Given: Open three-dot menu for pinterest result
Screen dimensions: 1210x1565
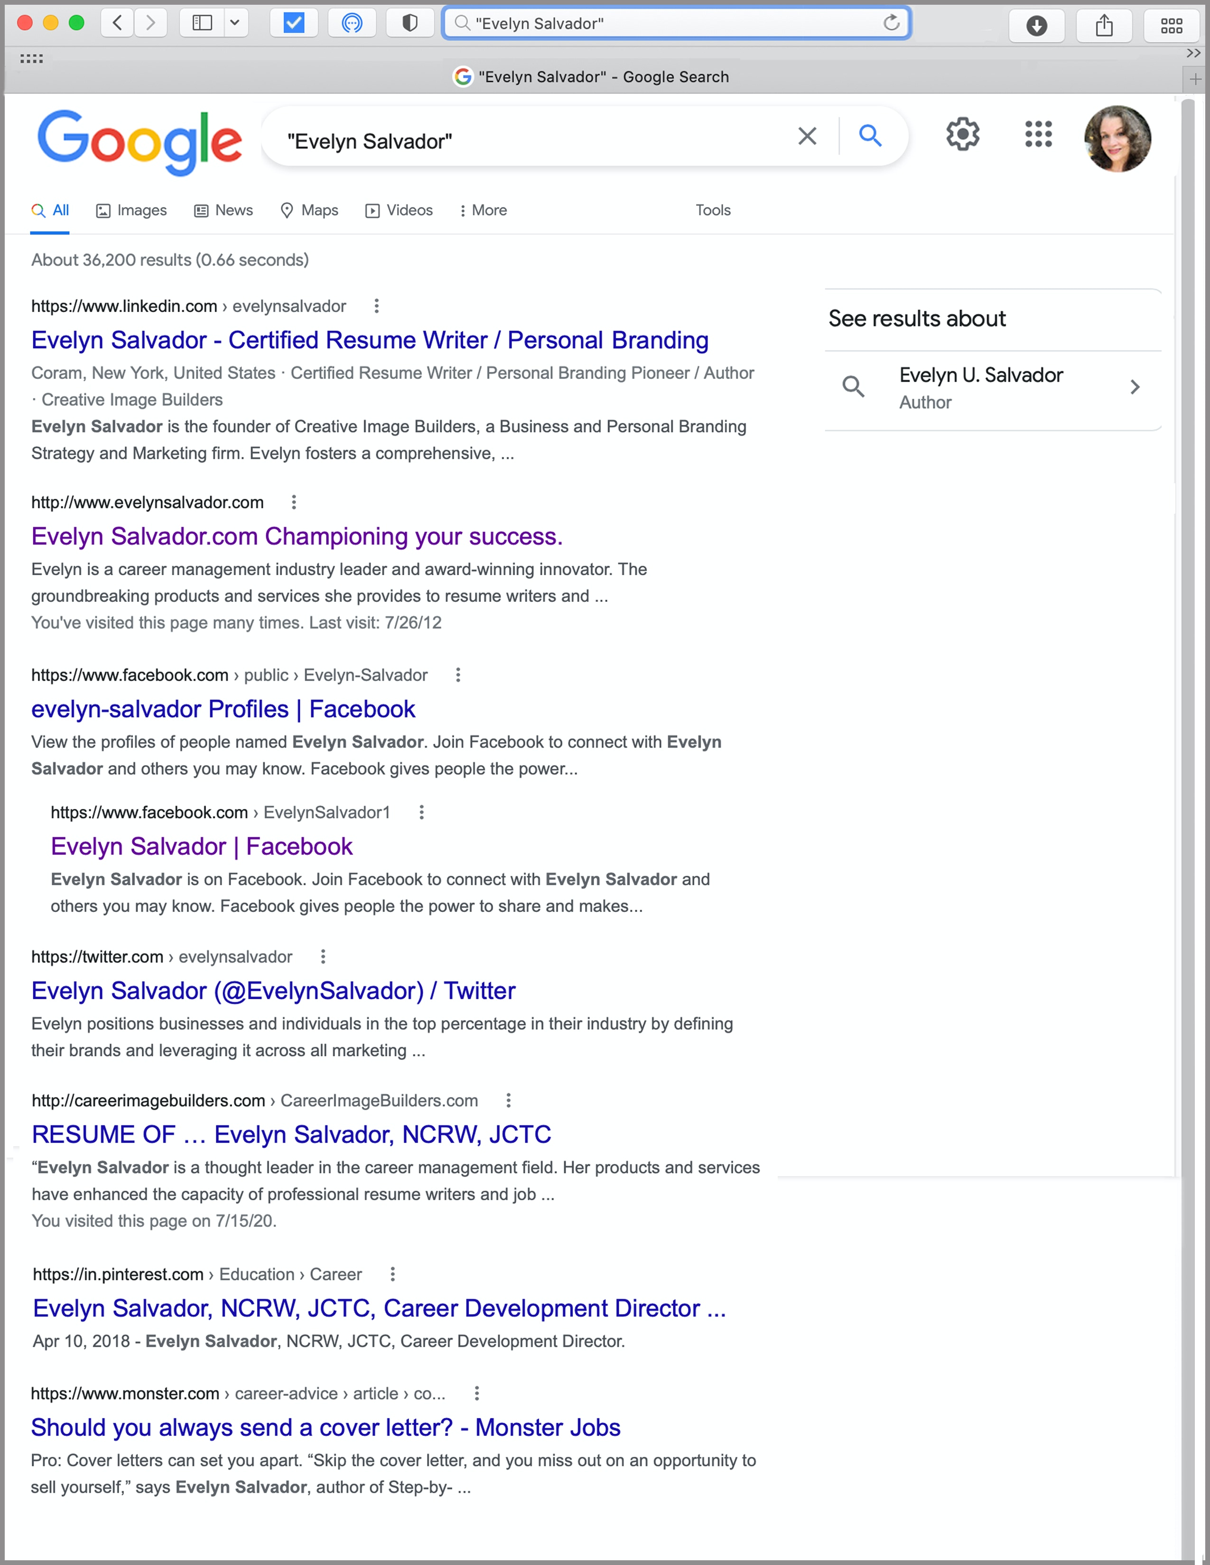Looking at the screenshot, I should (x=392, y=1274).
